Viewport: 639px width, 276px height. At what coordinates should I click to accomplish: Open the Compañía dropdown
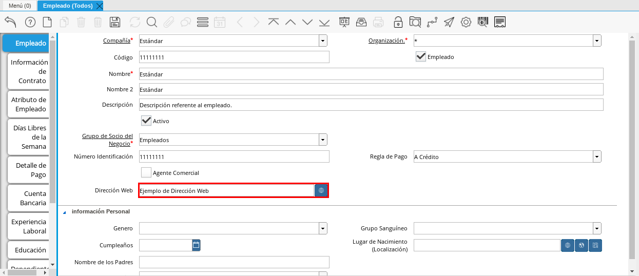[x=323, y=41]
